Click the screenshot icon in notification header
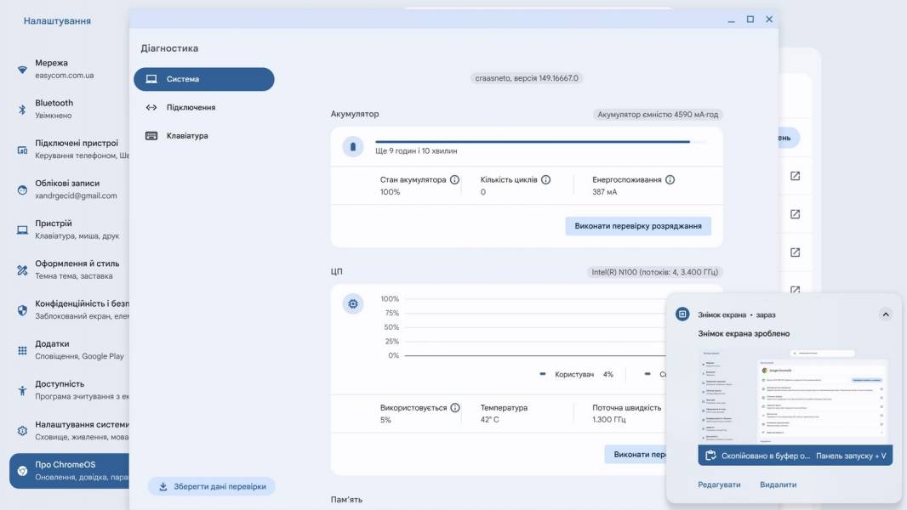 click(682, 314)
